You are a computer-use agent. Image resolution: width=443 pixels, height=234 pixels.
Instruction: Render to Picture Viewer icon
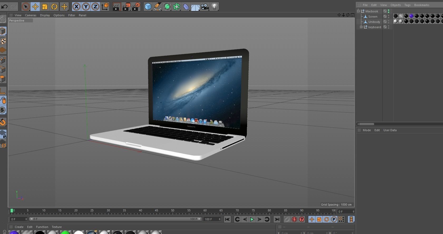[x=126, y=7]
